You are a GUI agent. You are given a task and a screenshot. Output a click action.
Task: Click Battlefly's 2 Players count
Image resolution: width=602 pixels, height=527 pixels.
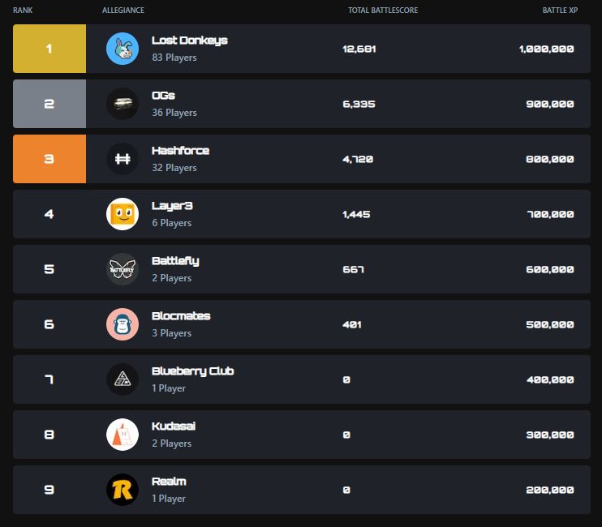click(x=172, y=278)
